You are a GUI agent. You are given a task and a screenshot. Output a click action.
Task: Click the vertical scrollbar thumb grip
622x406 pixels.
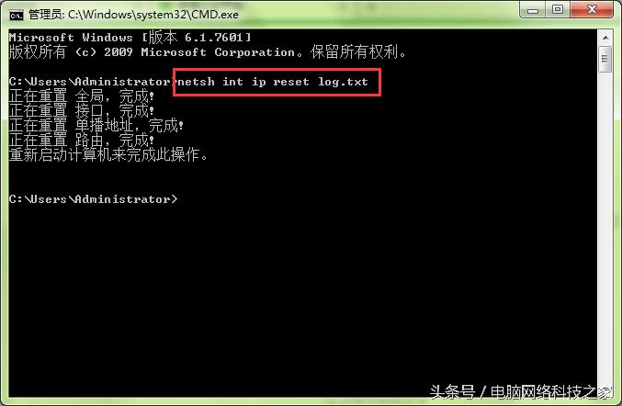[605, 59]
